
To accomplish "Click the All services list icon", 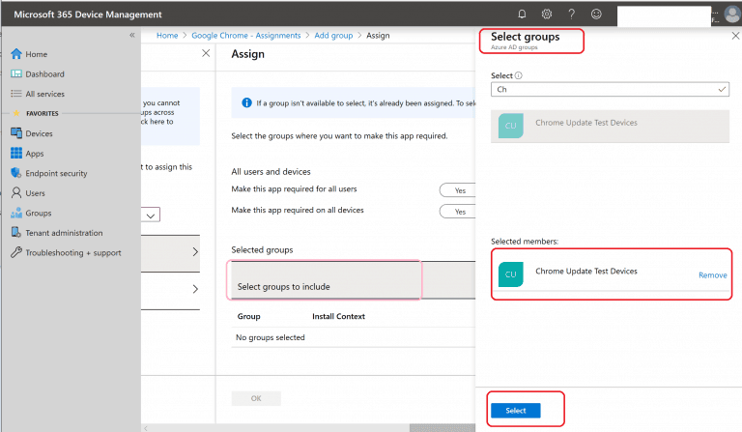I will (16, 94).
